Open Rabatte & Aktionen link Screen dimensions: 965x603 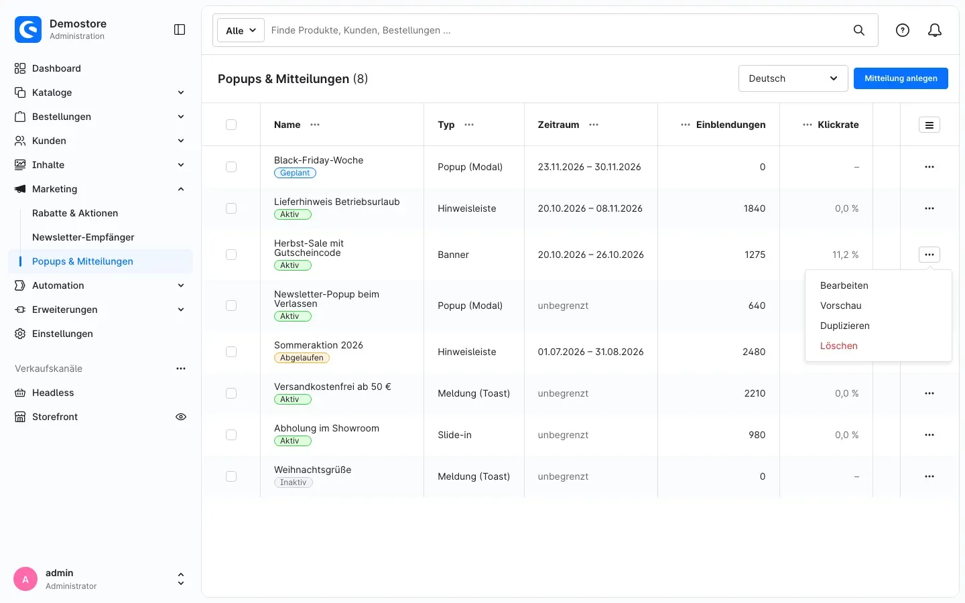point(75,213)
